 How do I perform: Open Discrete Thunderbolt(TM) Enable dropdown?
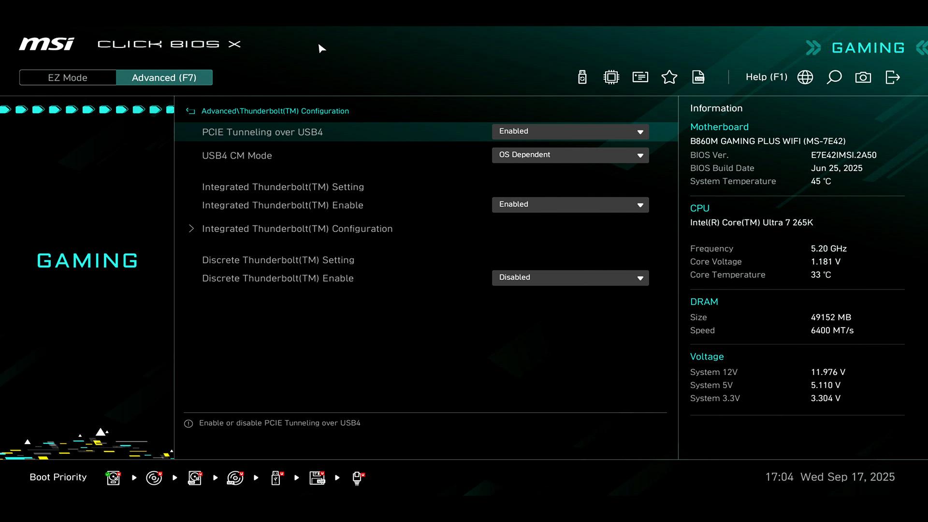click(570, 277)
